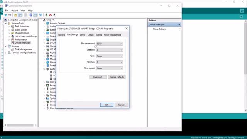The height and width of the screenshot is (139, 247).
Task: Click the circular down-arrow toolbar icon
Action: [54, 15]
